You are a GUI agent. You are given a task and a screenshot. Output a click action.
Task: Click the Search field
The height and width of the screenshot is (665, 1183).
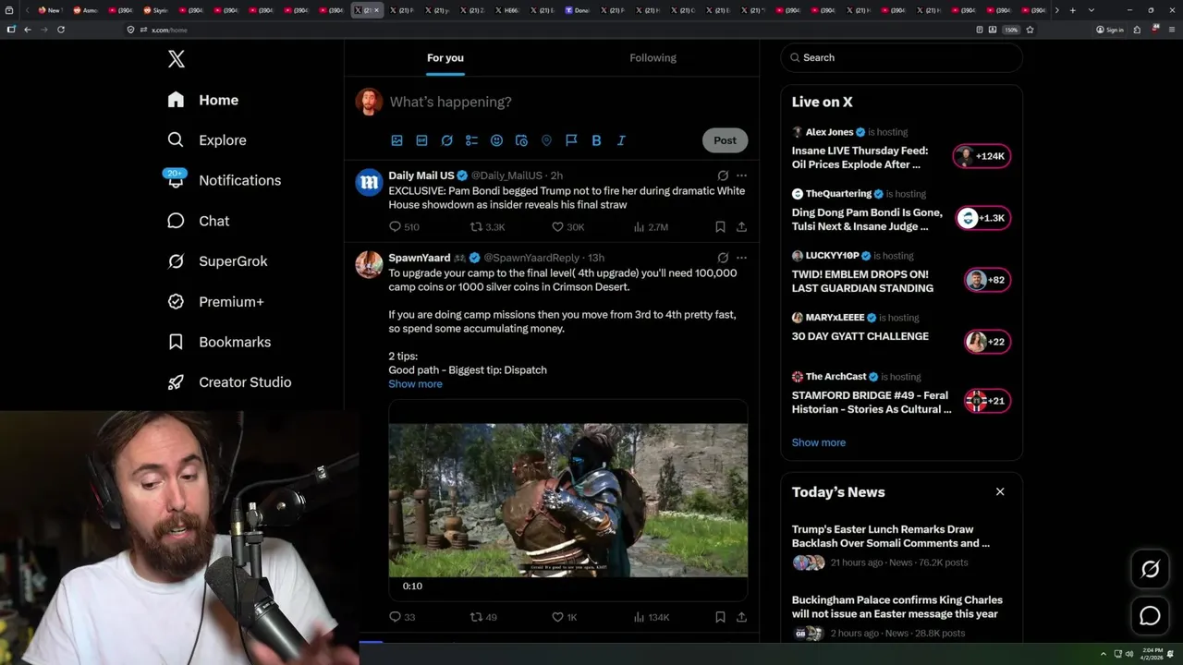pos(901,57)
